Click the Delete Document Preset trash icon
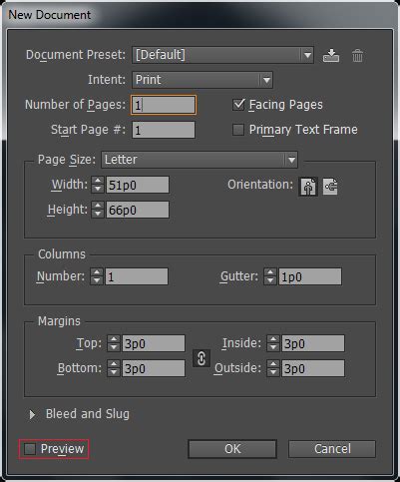The height and width of the screenshot is (482, 400). point(357,55)
